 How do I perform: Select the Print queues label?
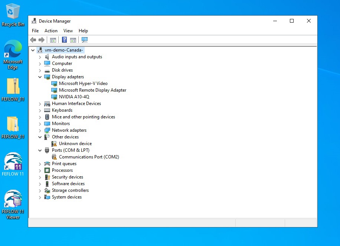click(64, 164)
